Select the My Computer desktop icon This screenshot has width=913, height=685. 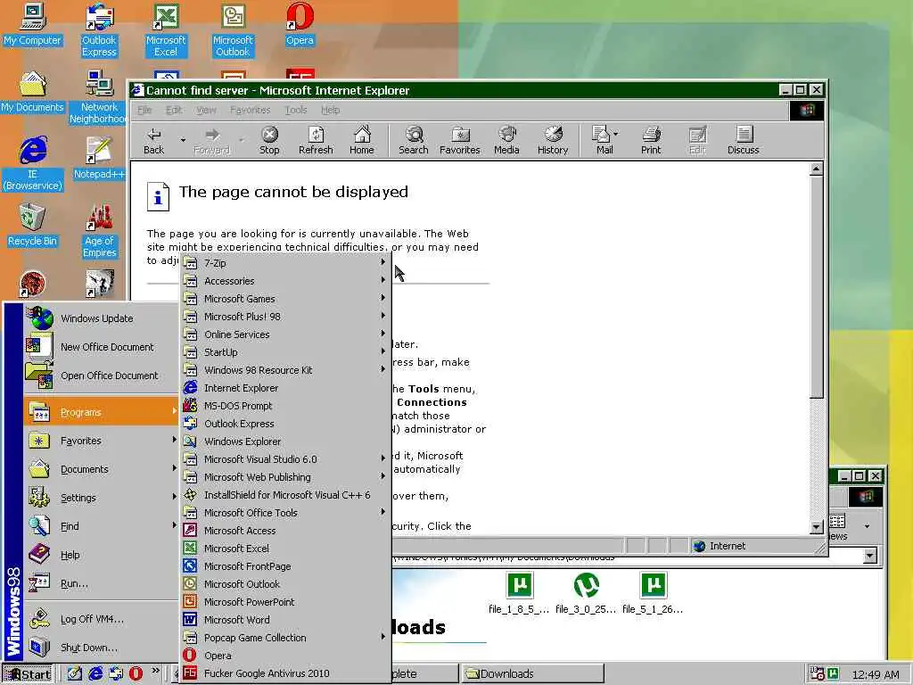point(32,24)
